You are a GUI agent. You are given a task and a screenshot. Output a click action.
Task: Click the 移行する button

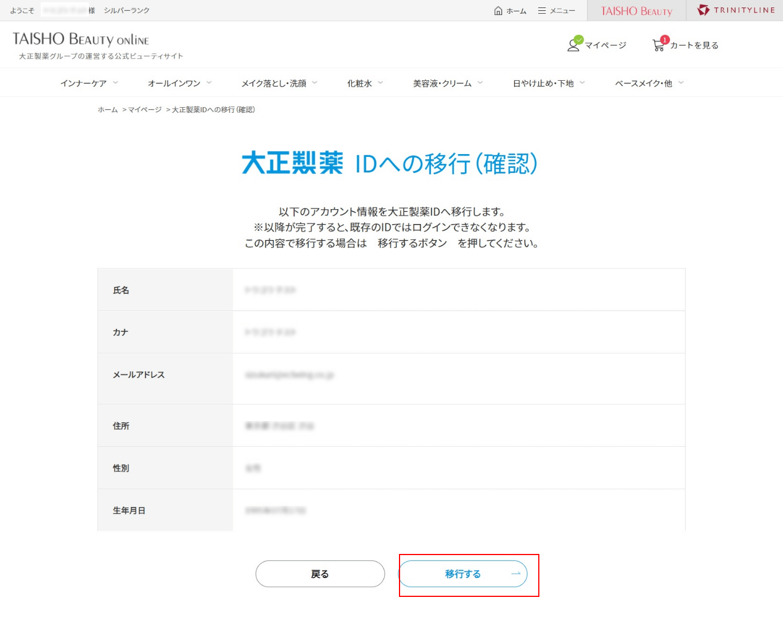pyautogui.click(x=463, y=573)
